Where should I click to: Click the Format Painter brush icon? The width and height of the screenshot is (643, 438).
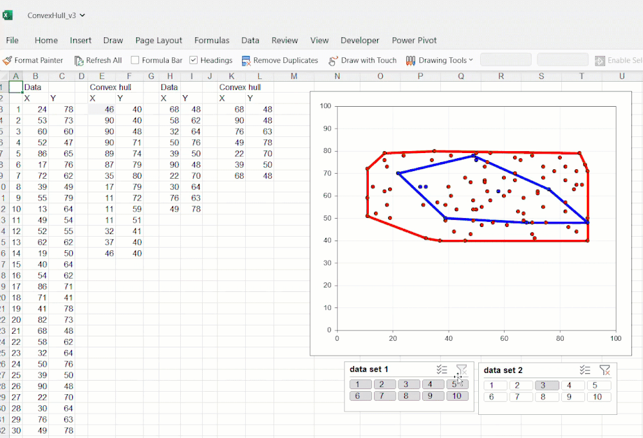pos(7,60)
